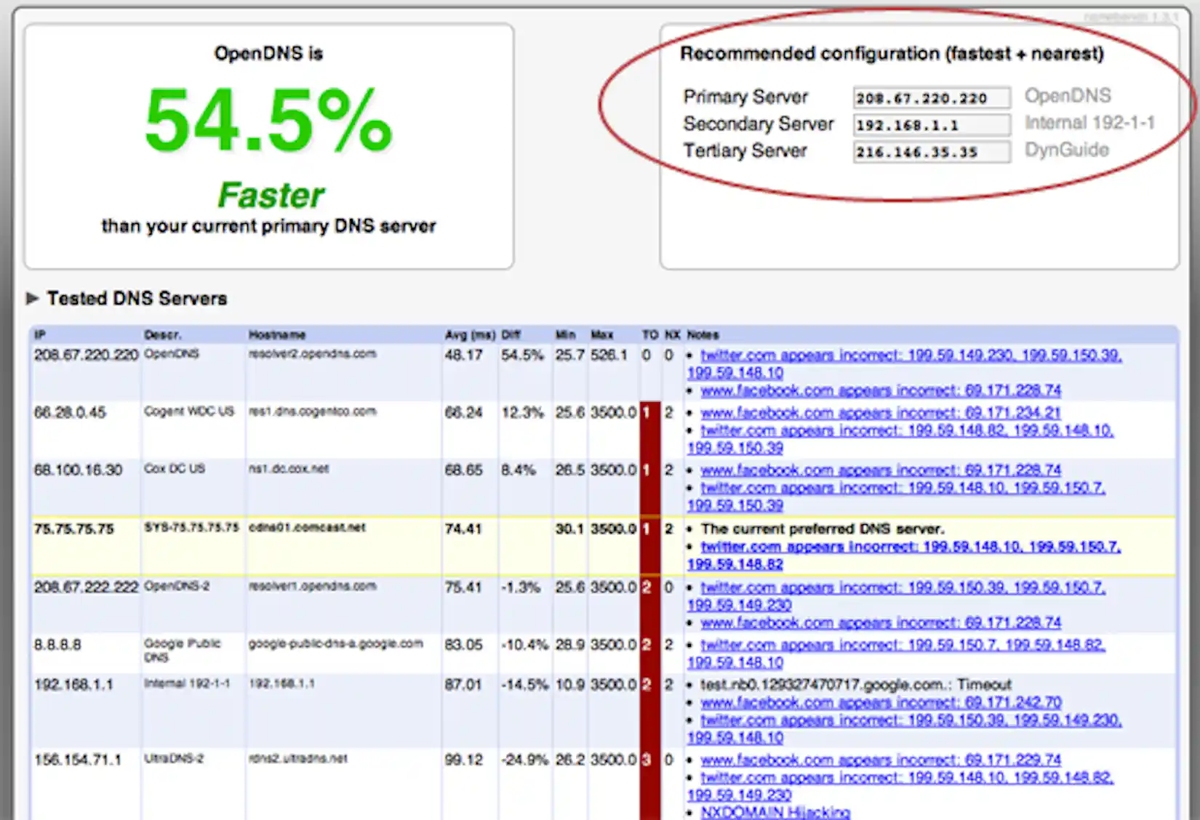Select IP cell 208.67.220.220 in table
1200x820 pixels.
[x=86, y=355]
